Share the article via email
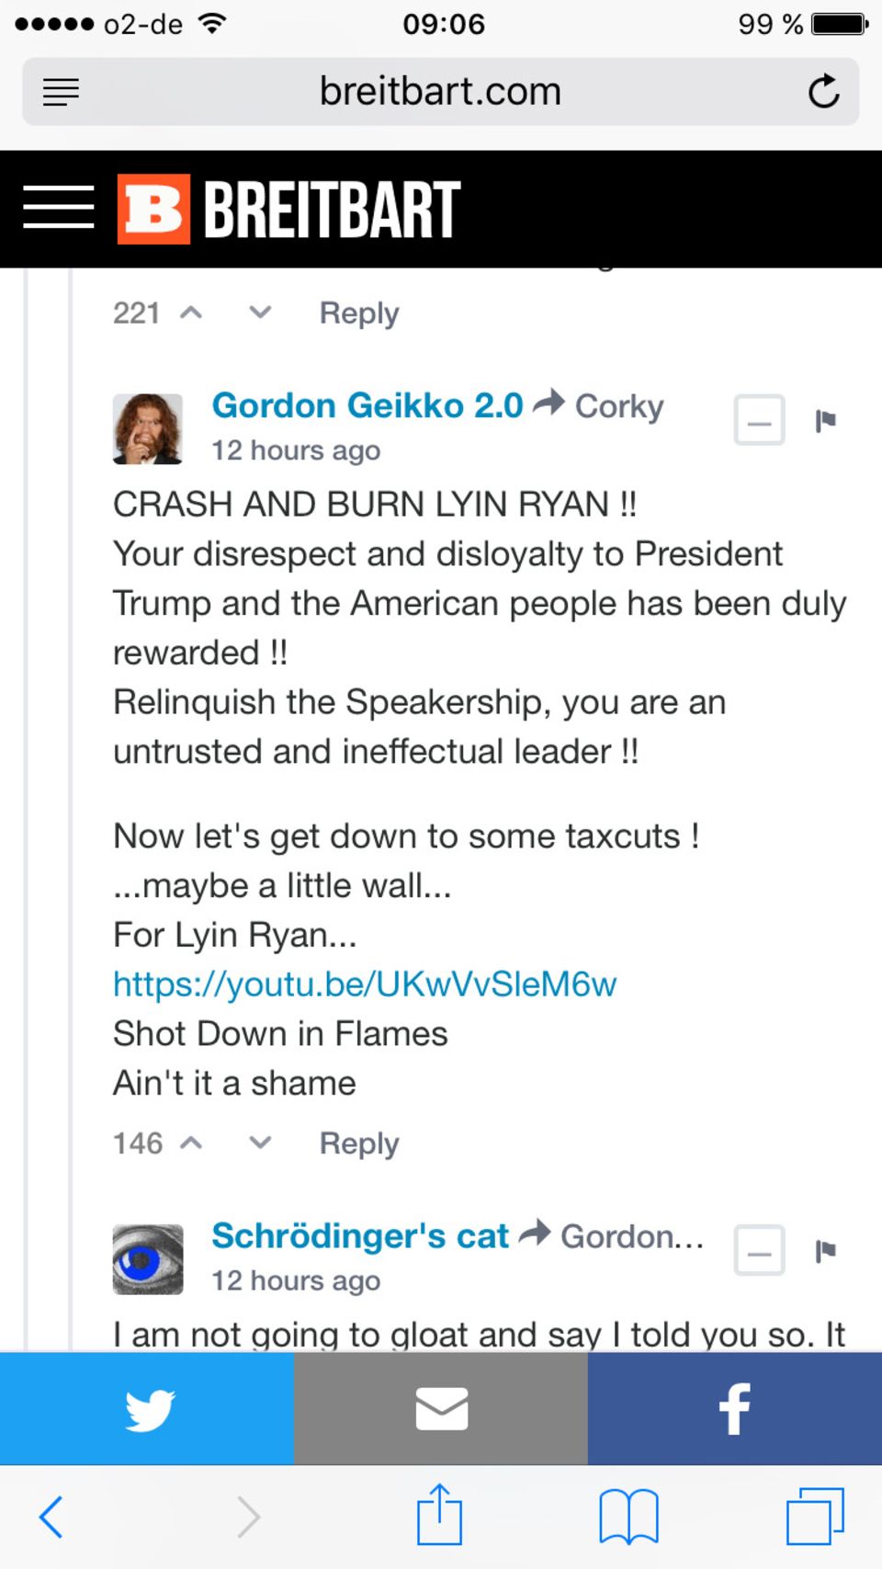Viewport: 882px width, 1569px height. point(441,1408)
